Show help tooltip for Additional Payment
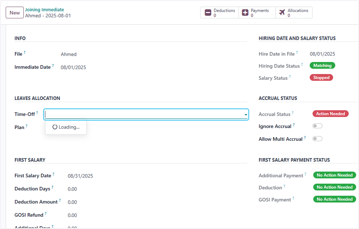 [x=305, y=174]
